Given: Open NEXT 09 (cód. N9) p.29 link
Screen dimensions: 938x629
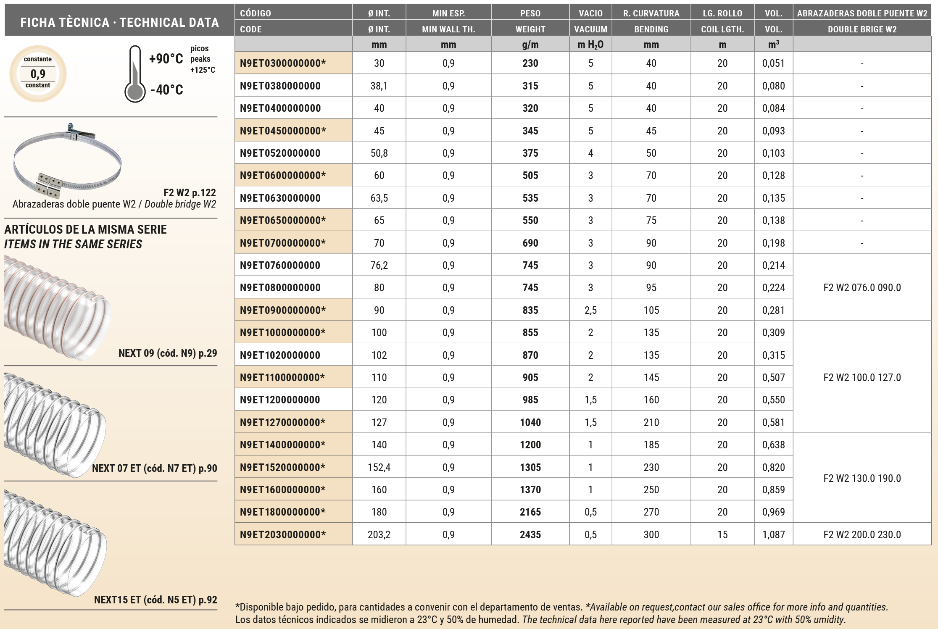Looking at the screenshot, I should (167, 353).
